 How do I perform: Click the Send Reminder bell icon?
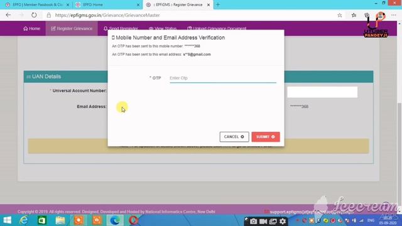pyautogui.click(x=106, y=28)
